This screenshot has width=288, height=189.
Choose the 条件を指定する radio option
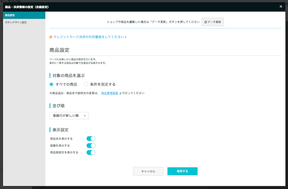[x=86, y=84]
